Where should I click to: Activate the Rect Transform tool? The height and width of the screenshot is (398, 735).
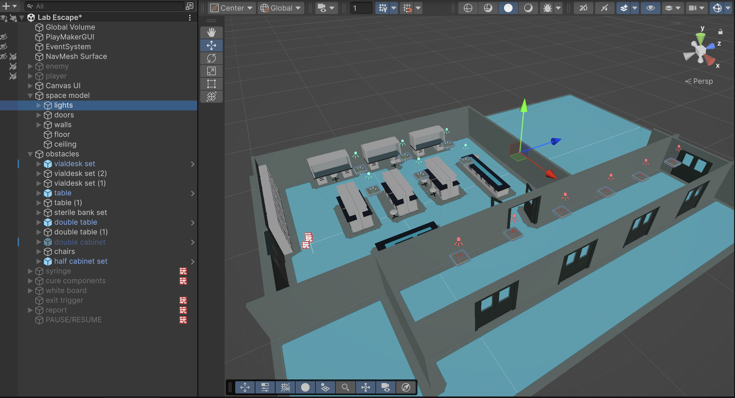pyautogui.click(x=212, y=84)
